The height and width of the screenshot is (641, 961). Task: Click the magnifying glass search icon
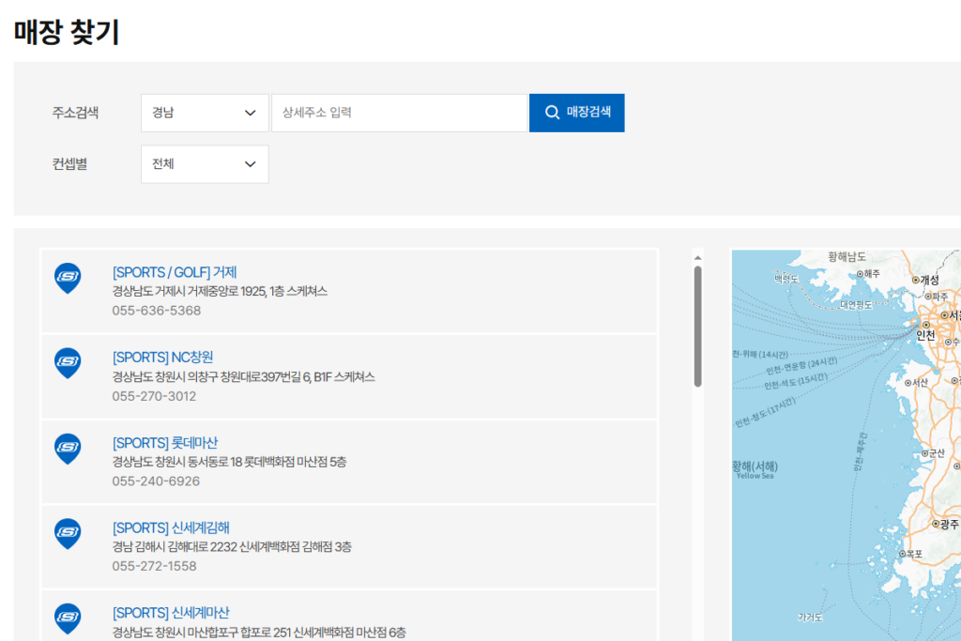click(552, 112)
